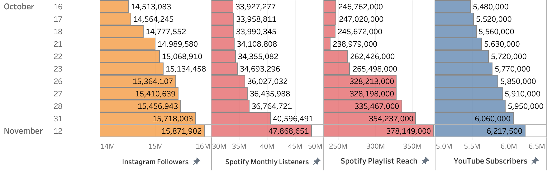
Task: Select the Instagram Followers axis title
Action: (155, 162)
